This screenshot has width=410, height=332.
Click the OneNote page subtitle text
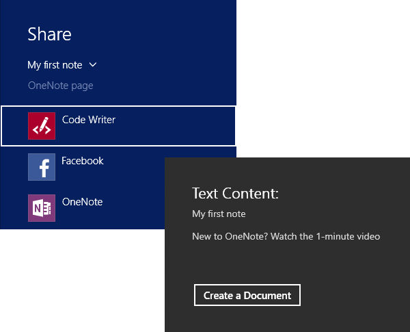[61, 86]
